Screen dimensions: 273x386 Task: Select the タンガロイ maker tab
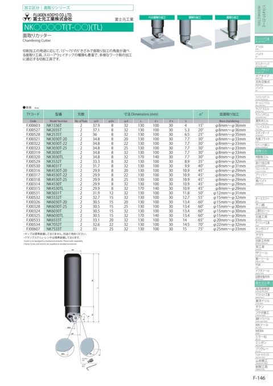point(263,229)
